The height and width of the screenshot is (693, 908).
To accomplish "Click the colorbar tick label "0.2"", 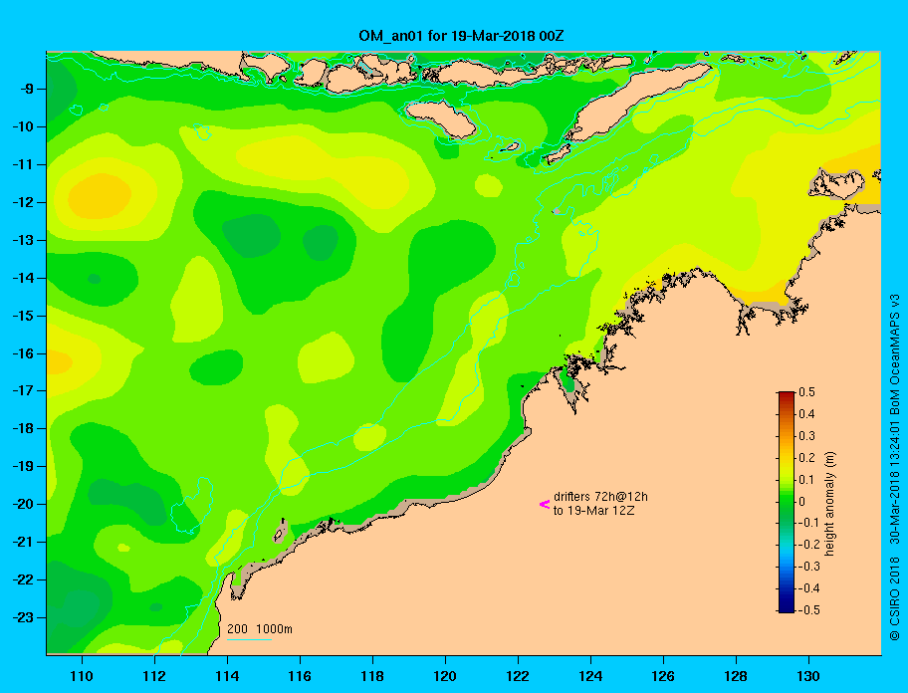I will pos(806,457).
